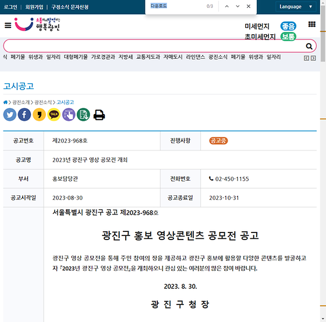Click the 좋음 fine dust badge
326x322 pixels.
(x=288, y=26)
